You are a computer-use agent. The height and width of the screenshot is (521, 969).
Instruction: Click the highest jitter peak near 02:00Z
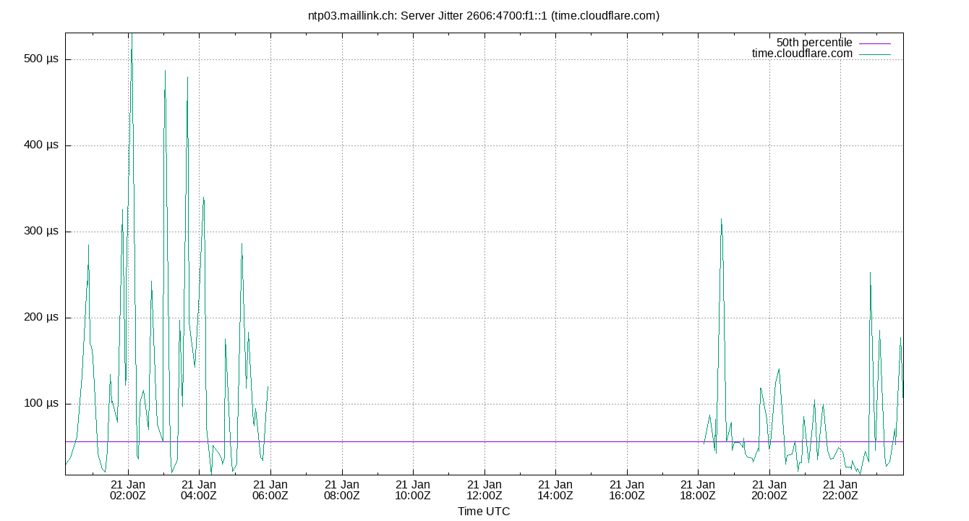132,35
